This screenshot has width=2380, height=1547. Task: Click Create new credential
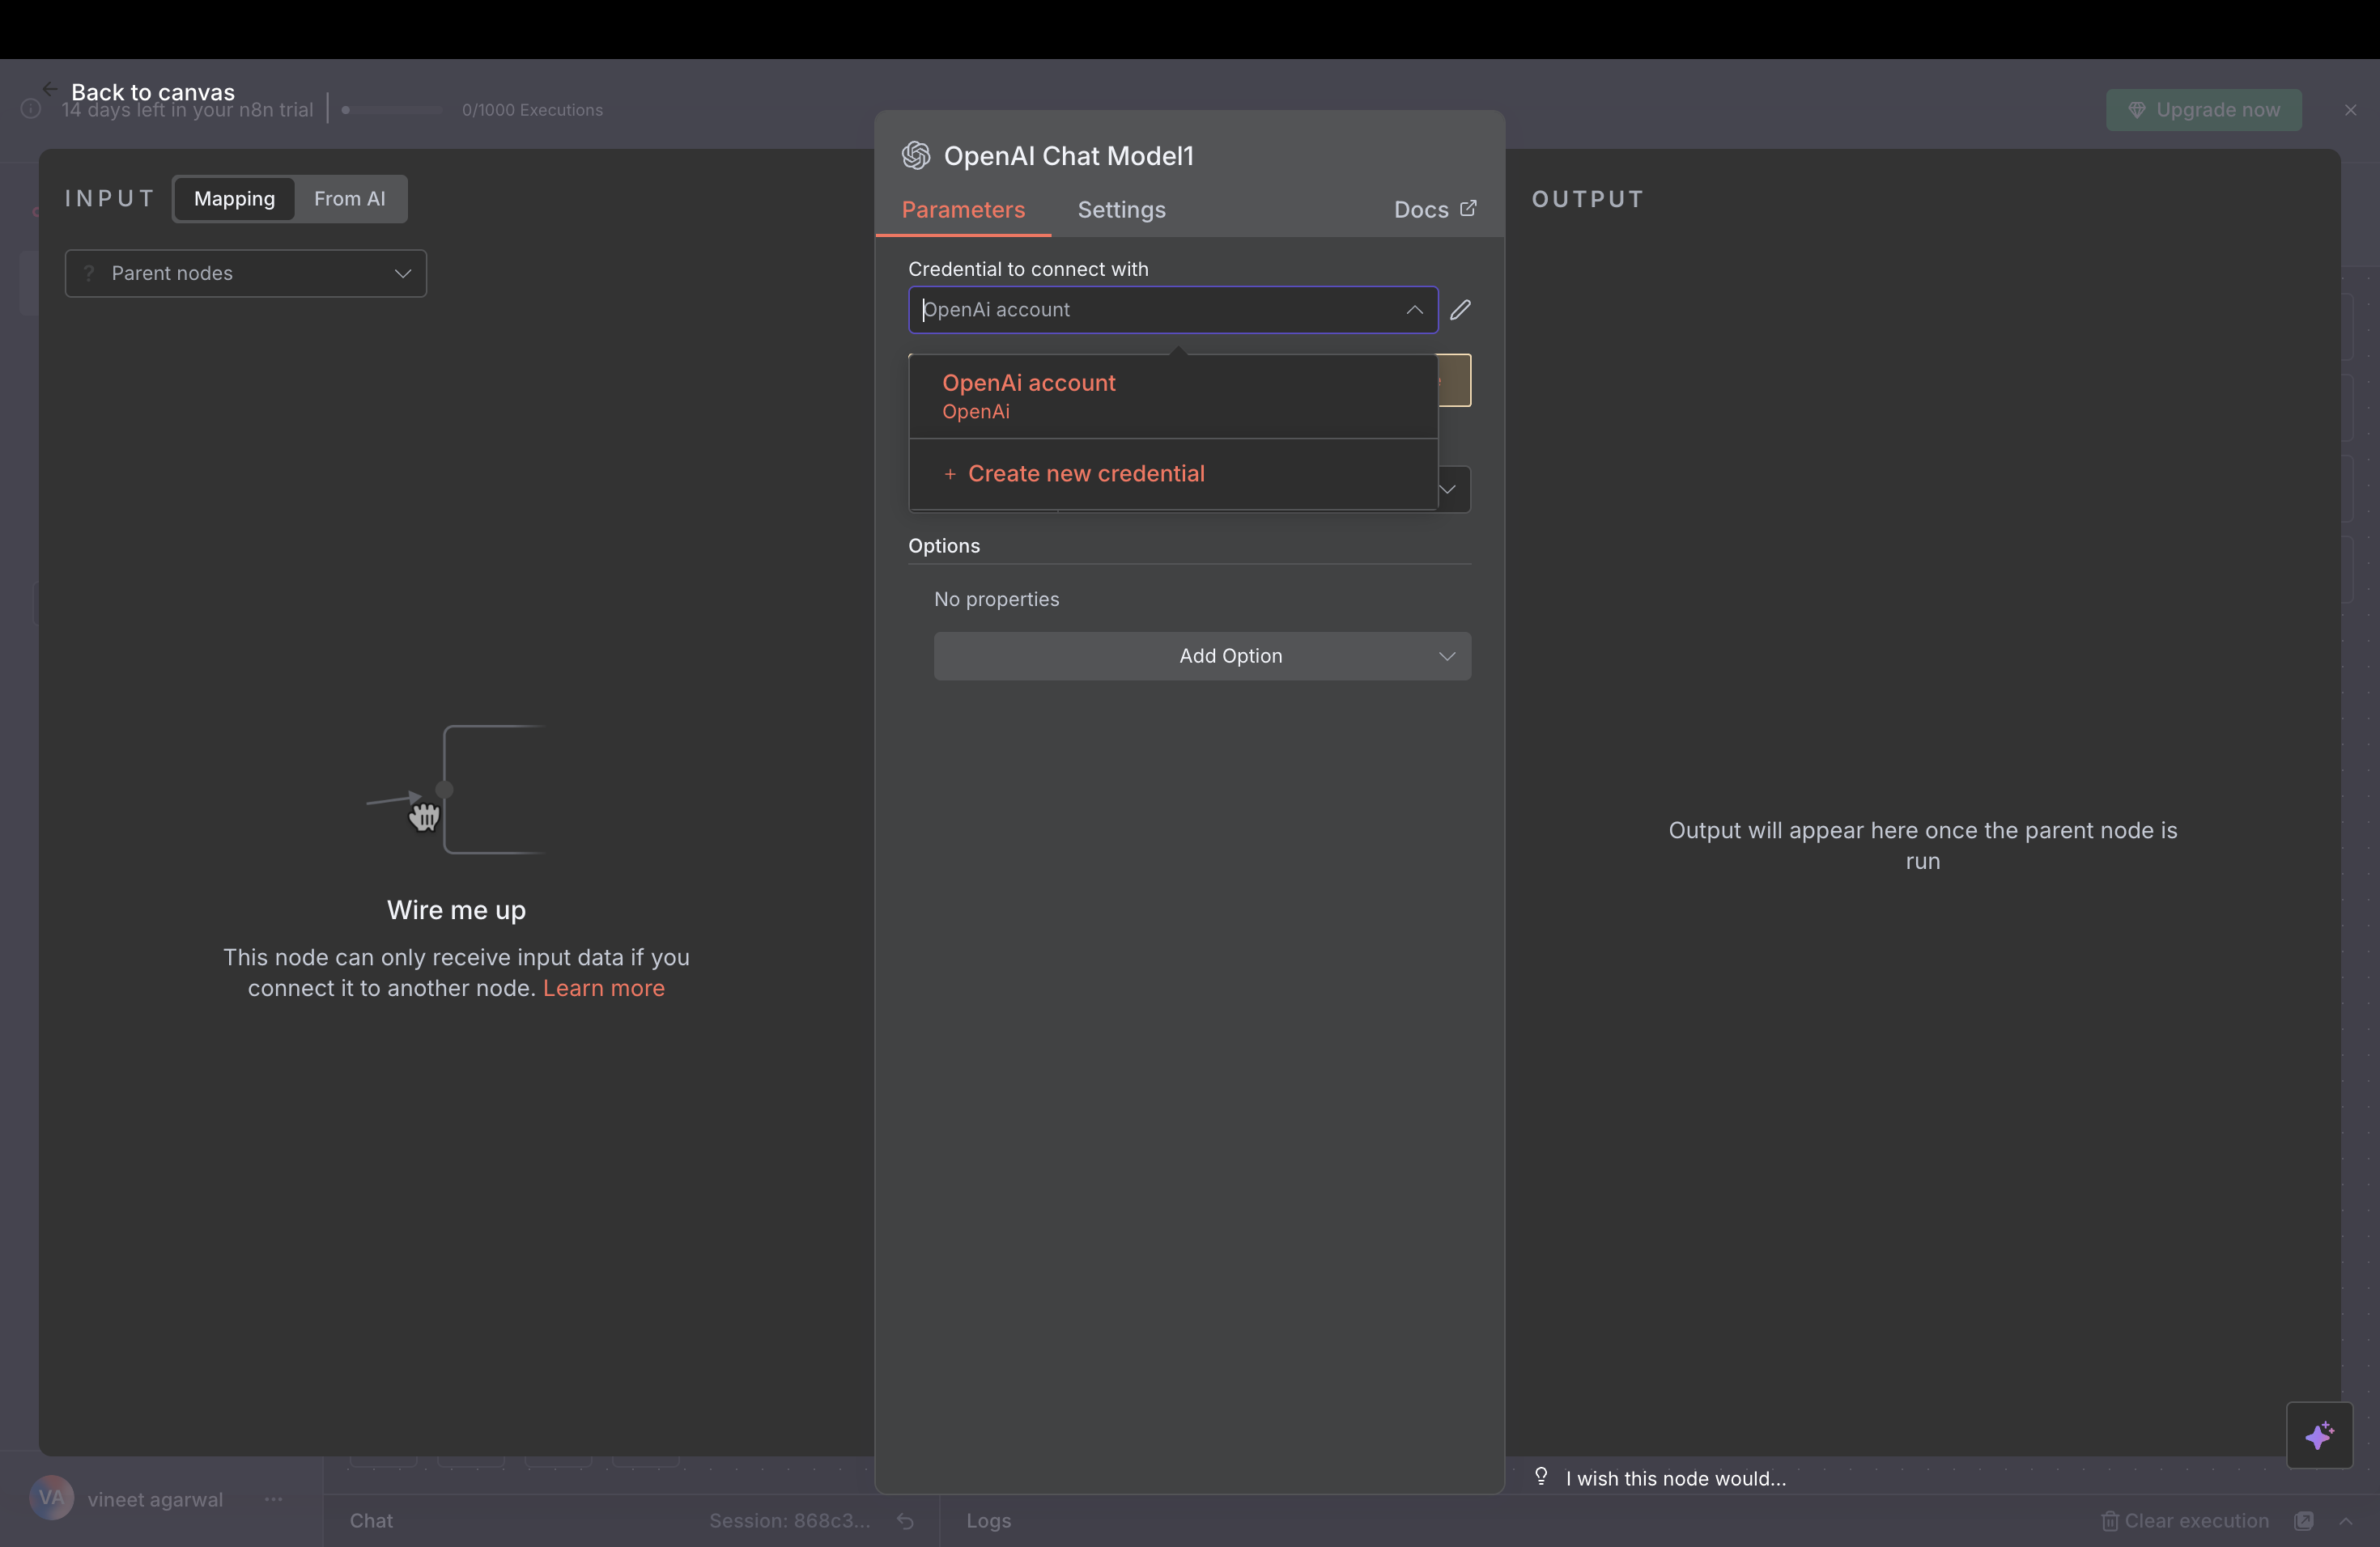click(x=1085, y=473)
